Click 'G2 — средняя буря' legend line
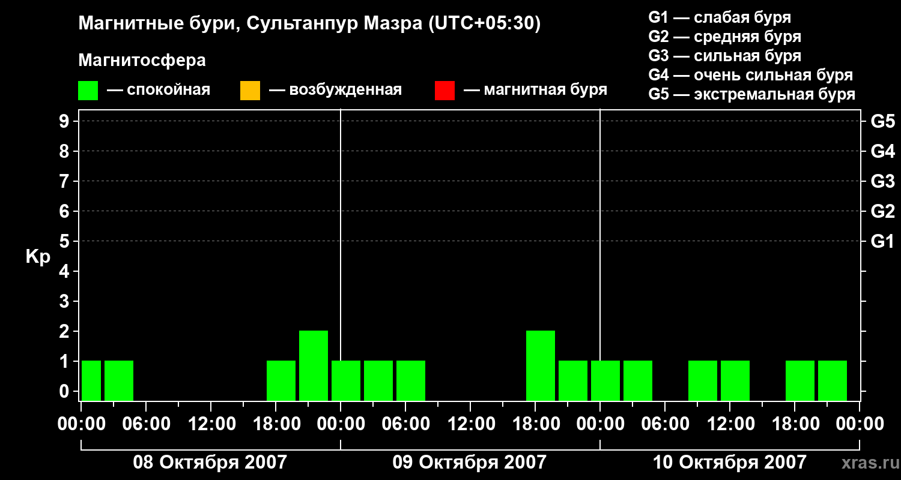 [725, 37]
